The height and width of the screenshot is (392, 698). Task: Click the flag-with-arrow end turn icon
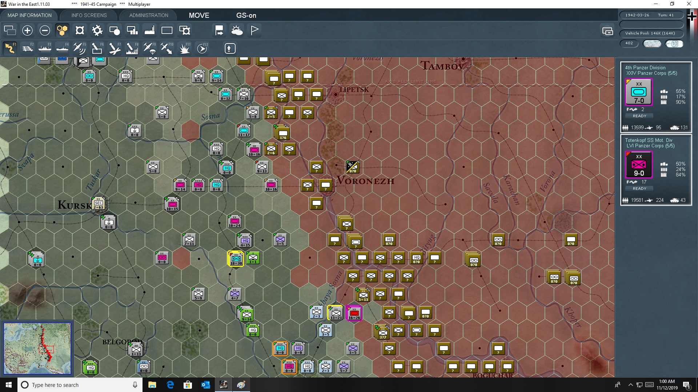coord(219,30)
